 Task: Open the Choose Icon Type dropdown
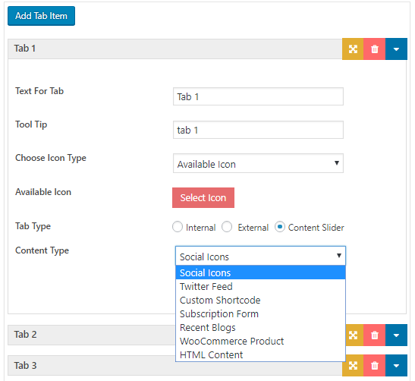click(x=258, y=163)
